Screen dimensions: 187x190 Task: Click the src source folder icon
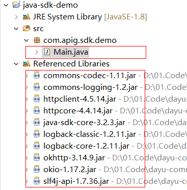(x=26, y=29)
